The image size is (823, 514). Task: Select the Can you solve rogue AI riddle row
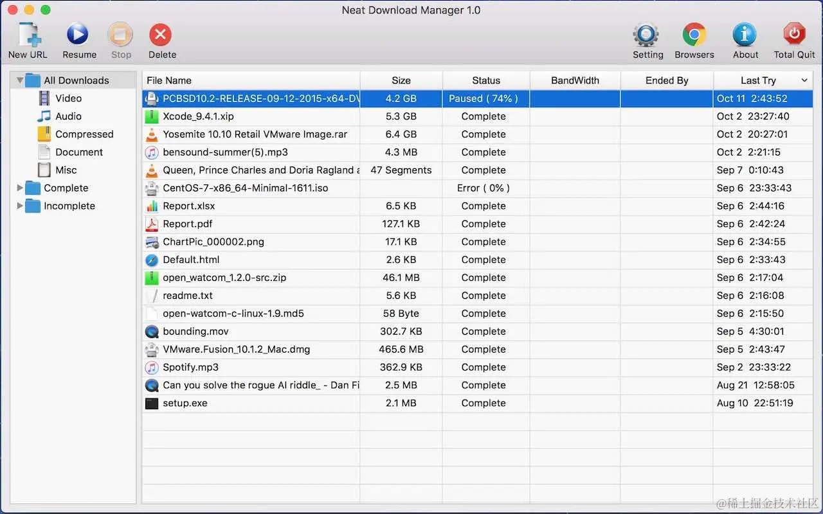(x=477, y=385)
